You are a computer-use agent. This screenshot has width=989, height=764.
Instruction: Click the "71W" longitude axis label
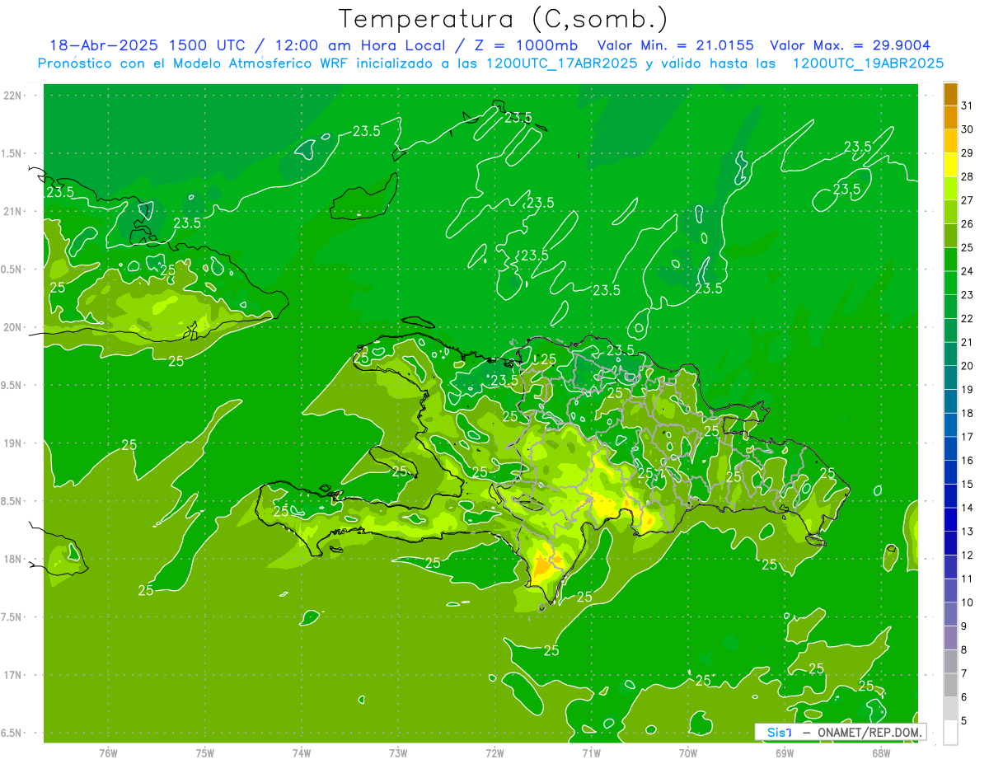591,752
